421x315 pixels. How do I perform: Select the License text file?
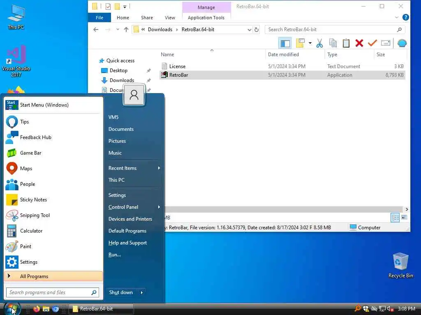(282, 66)
